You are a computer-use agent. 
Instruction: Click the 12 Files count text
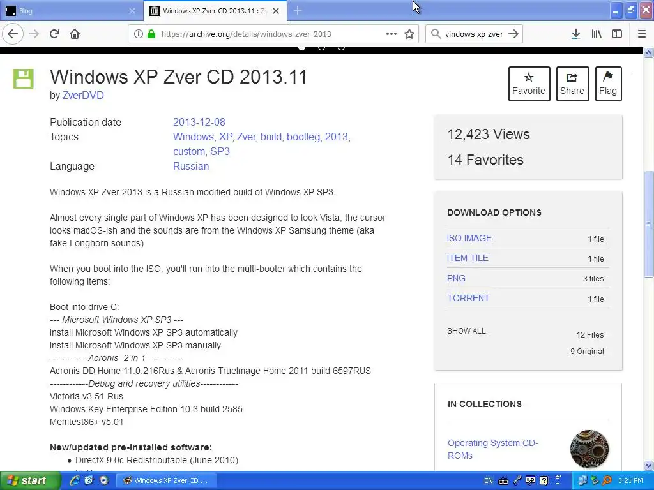[x=589, y=334]
